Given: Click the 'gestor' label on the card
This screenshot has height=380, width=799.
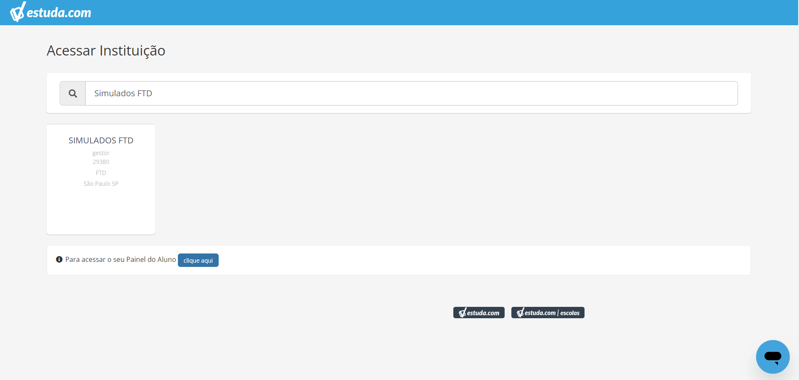Looking at the screenshot, I should 101,153.
